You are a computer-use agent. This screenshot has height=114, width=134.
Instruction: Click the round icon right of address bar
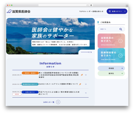click(x=91, y=5)
